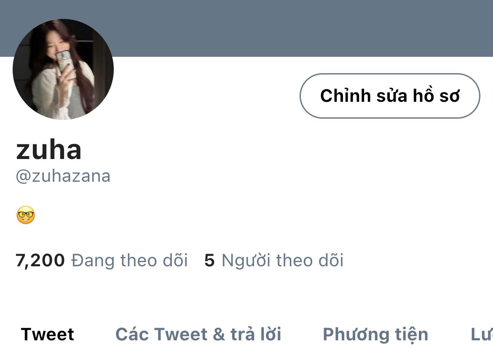Select the partially visible Lư... tab
Image resolution: width=493 pixels, height=358 pixels.
click(x=482, y=334)
